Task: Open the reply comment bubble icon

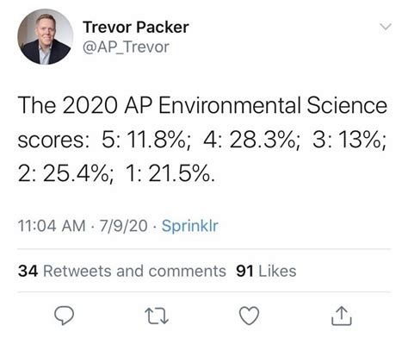Action: point(65,316)
